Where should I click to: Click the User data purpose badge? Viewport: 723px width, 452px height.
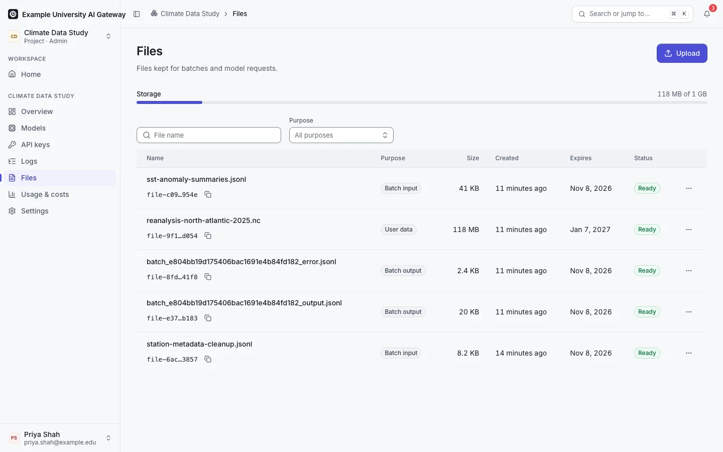pos(399,230)
